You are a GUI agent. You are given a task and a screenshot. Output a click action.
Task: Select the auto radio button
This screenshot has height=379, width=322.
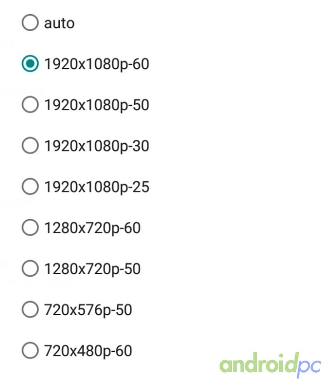pos(30,23)
